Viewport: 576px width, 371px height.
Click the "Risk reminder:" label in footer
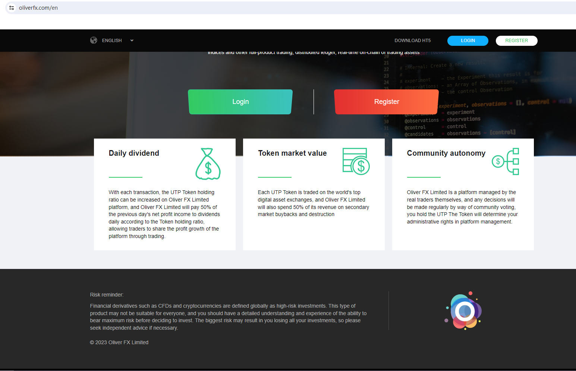click(107, 295)
